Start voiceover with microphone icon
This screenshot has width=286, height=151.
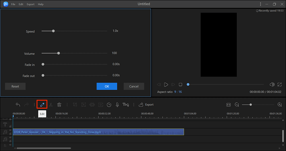117,105
